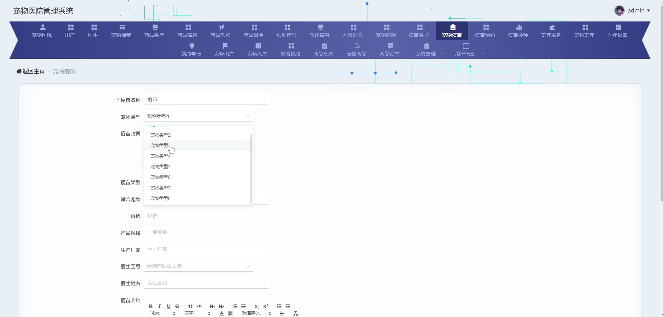The image size is (663, 317).
Task: Open the 宠物档案 menu
Action: [121, 31]
